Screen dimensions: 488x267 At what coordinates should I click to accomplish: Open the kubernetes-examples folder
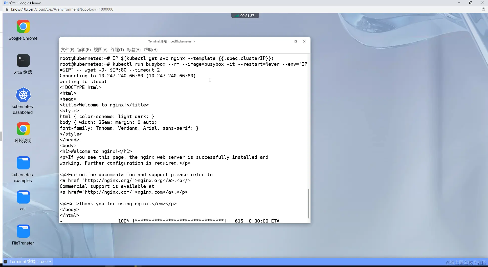pyautogui.click(x=23, y=163)
